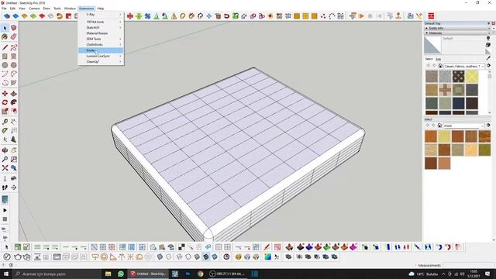Select the Orbit tool

point(5,150)
